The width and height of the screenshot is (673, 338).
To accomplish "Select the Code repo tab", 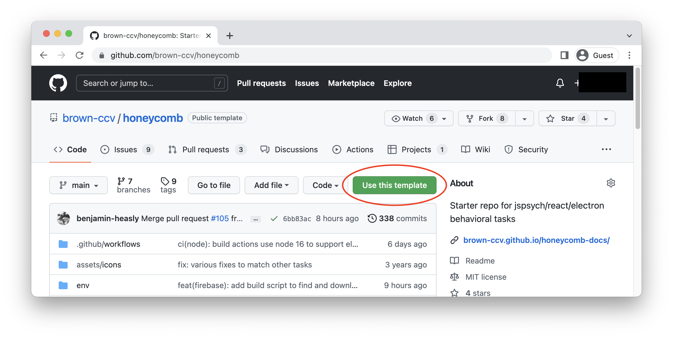I will (x=70, y=150).
